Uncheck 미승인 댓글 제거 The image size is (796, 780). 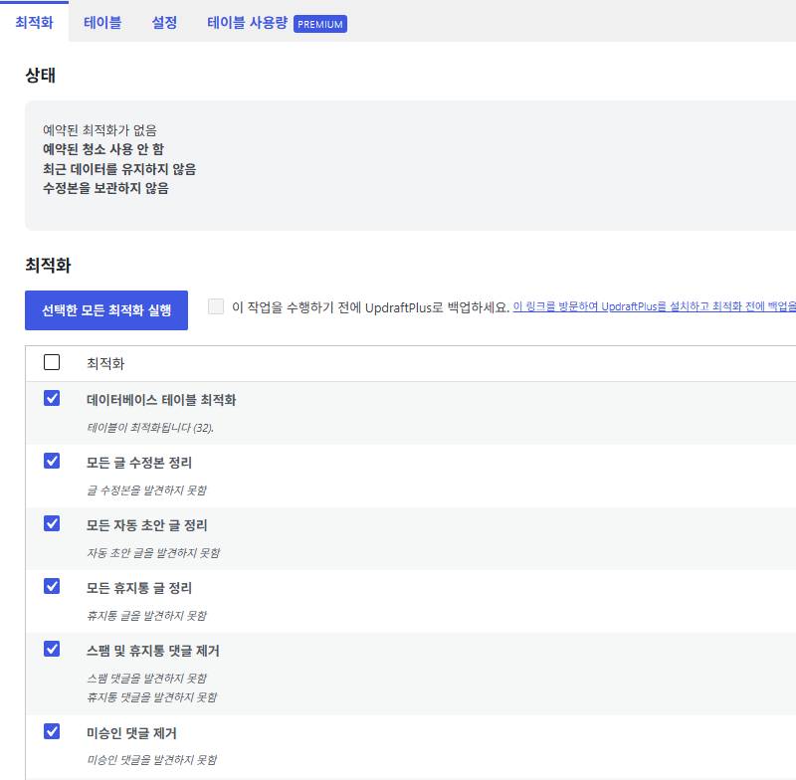[52, 731]
